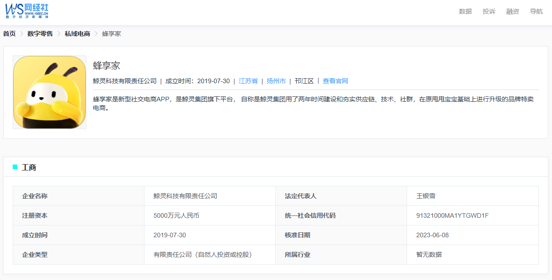Click legal representative name 王银雪

(x=426, y=196)
